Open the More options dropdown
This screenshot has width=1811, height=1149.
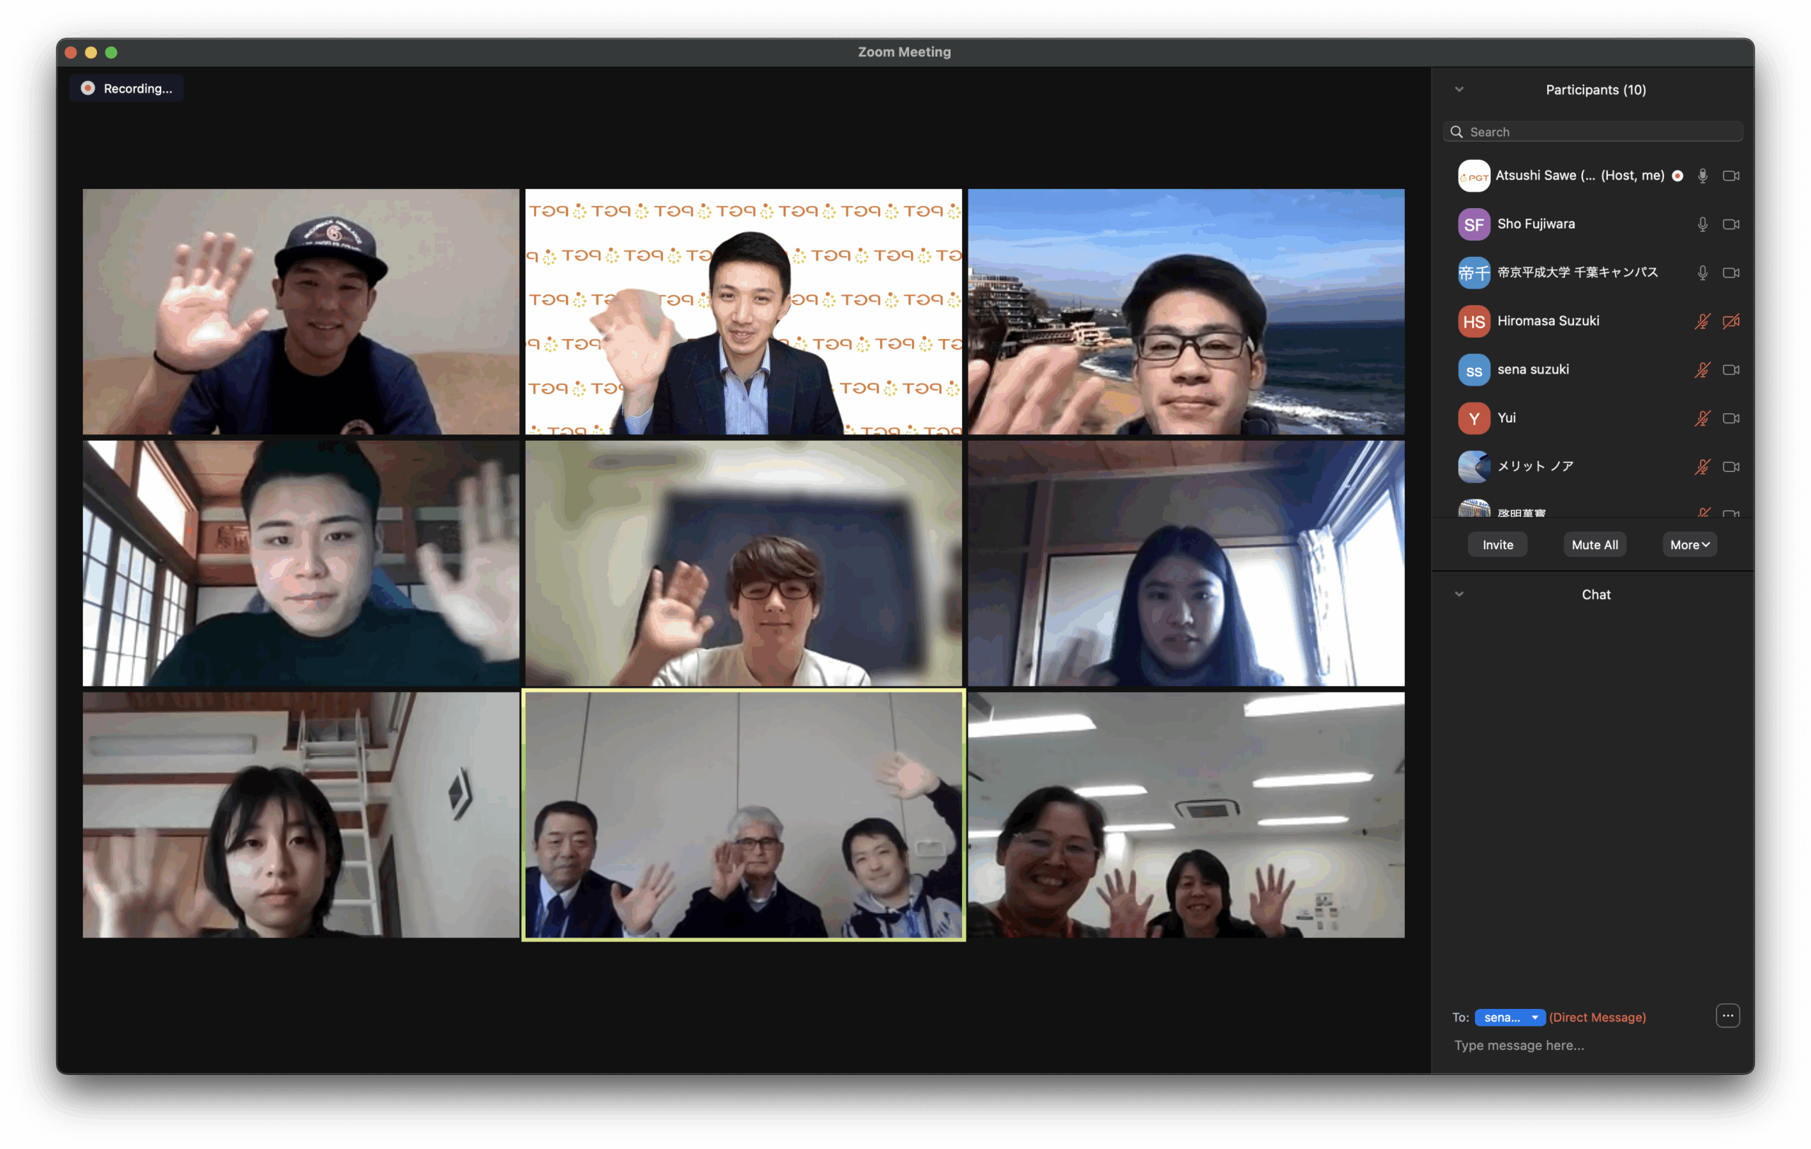click(x=1689, y=544)
